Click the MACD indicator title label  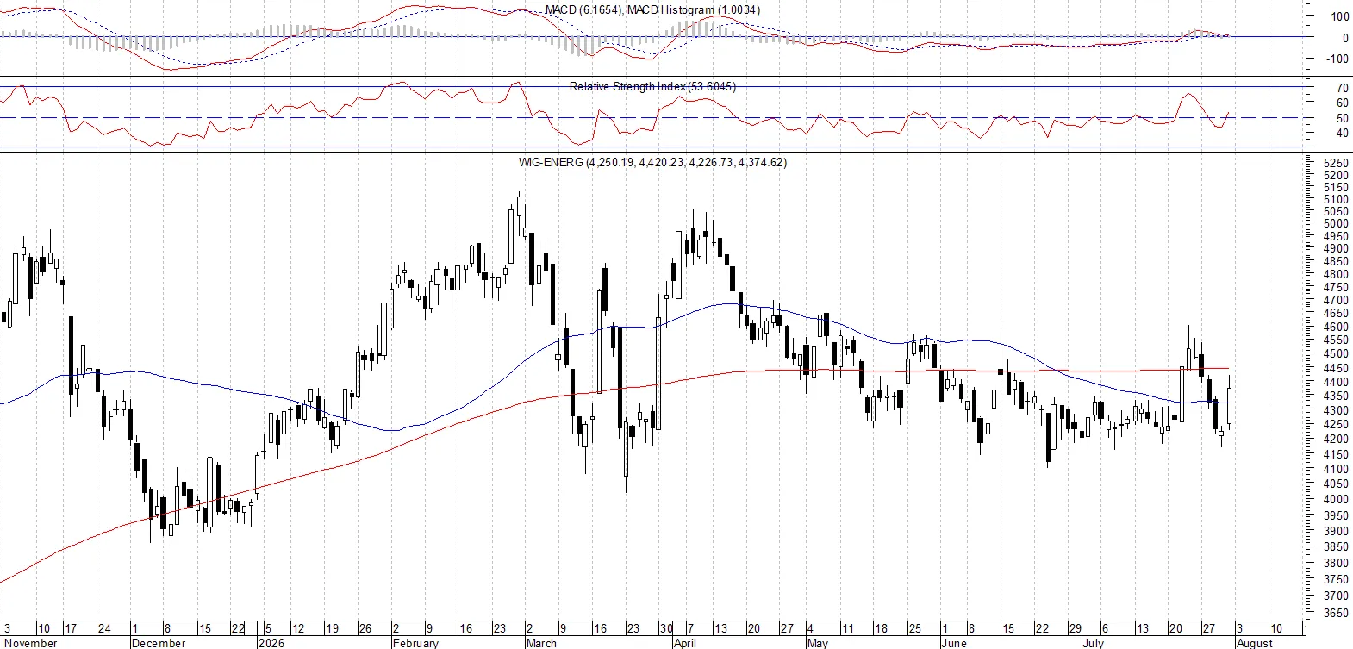pos(652,9)
